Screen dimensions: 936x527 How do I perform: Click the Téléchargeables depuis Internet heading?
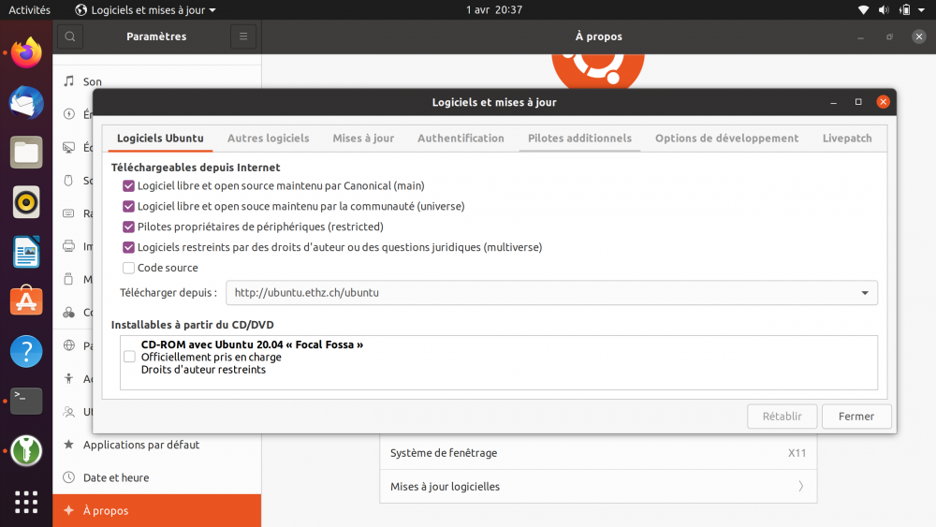pos(196,168)
